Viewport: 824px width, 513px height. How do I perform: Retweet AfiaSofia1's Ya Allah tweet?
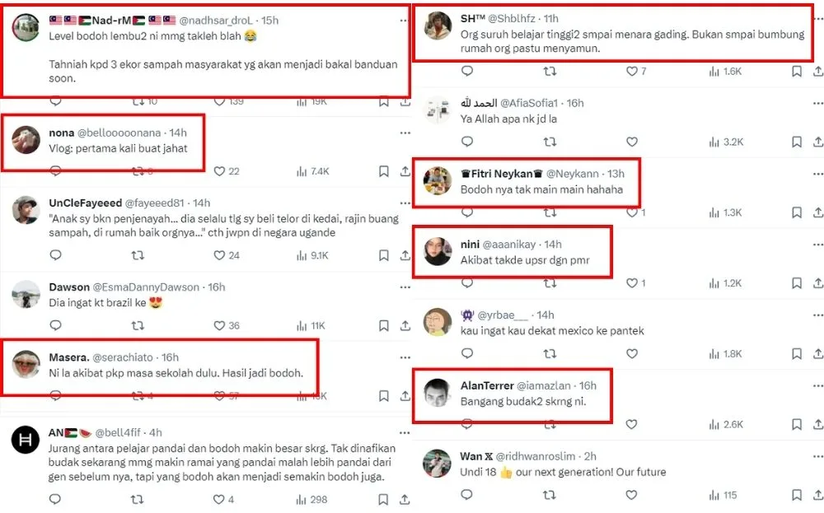point(550,142)
